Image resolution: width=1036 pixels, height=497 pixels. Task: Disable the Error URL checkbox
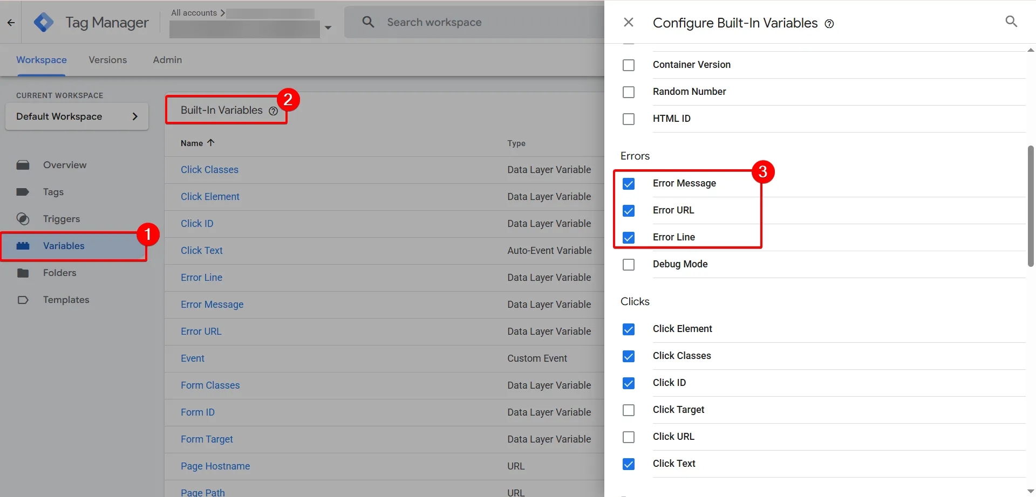(x=629, y=211)
